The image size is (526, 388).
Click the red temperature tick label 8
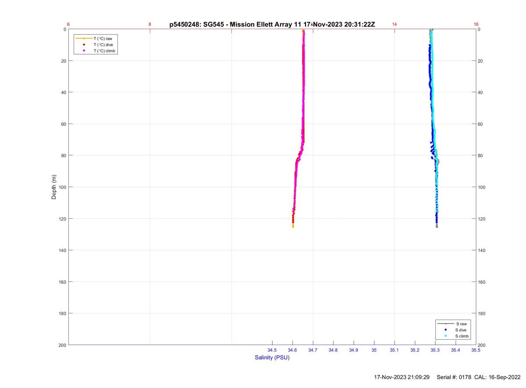[x=150, y=25]
